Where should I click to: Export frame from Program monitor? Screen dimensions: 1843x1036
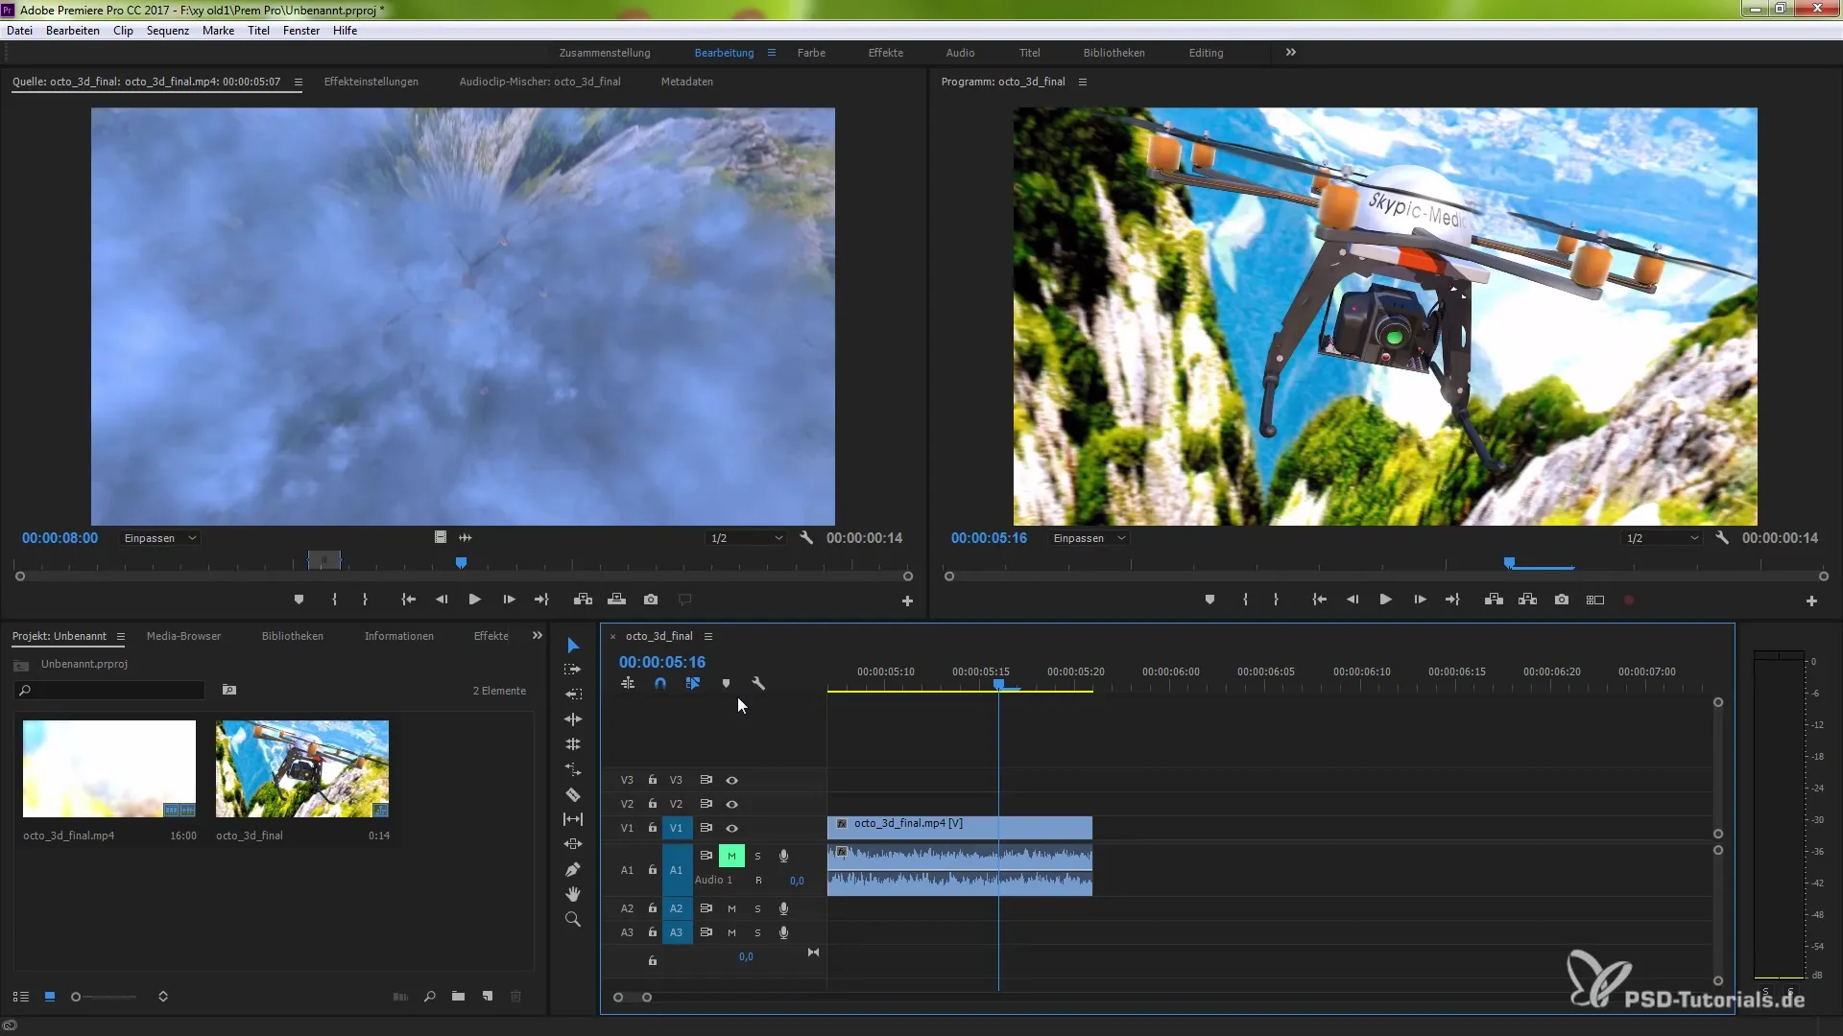coord(1562,600)
